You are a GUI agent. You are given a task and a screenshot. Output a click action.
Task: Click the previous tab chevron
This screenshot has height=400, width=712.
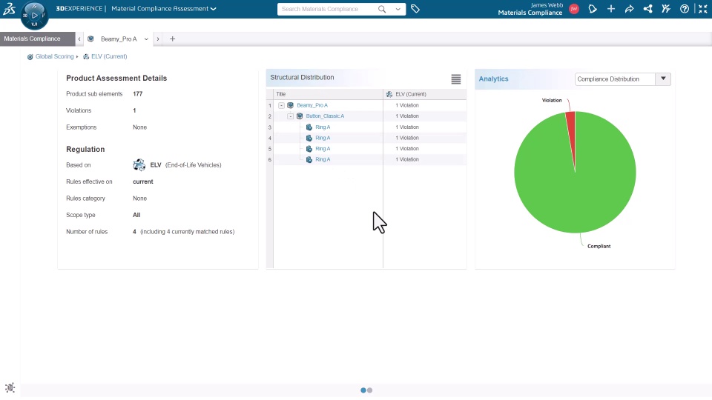pos(79,39)
